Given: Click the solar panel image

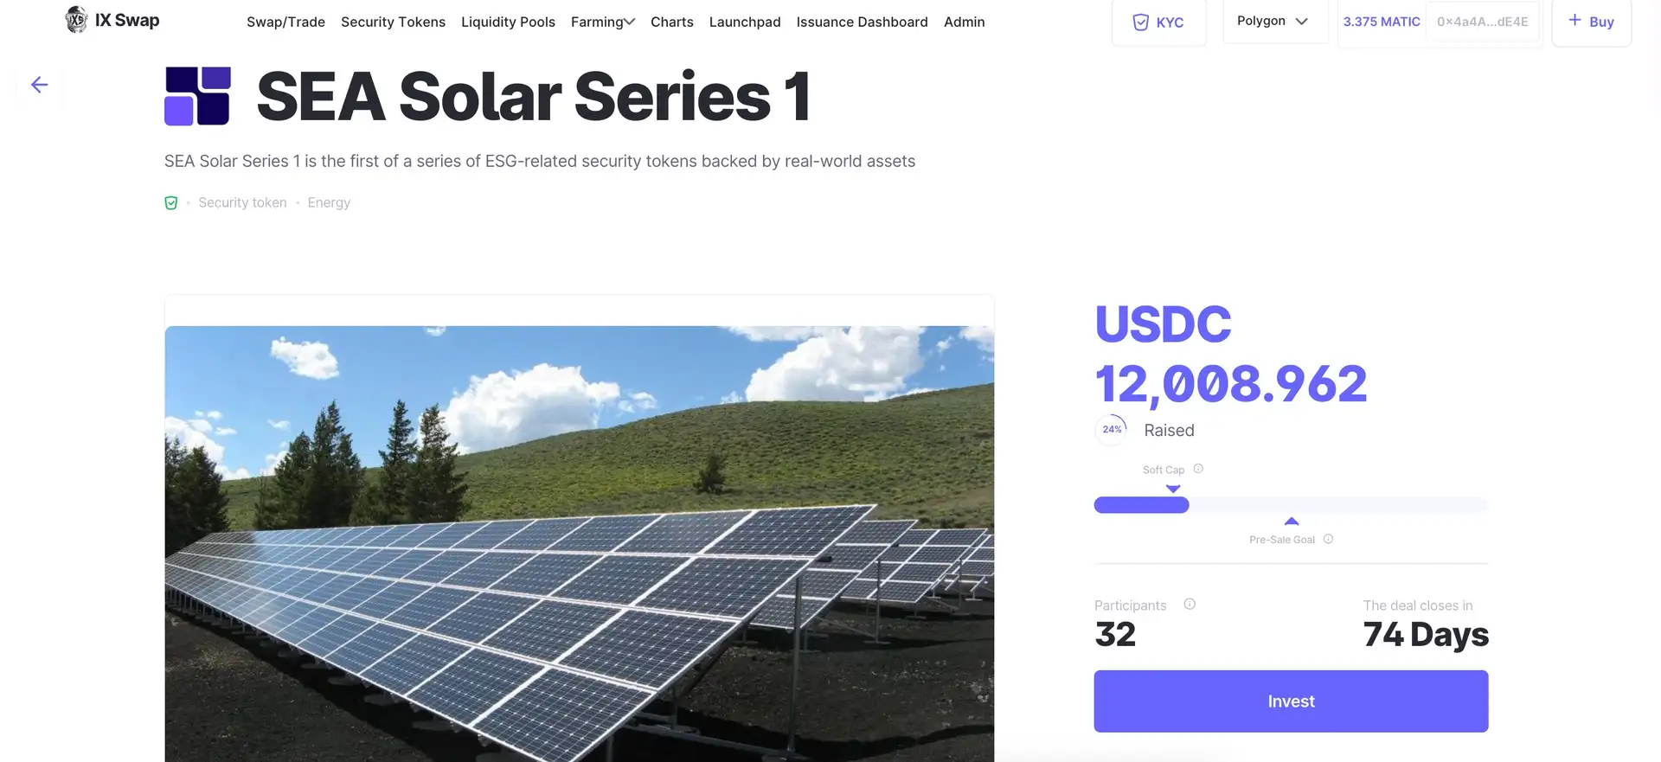Looking at the screenshot, I should tap(579, 543).
